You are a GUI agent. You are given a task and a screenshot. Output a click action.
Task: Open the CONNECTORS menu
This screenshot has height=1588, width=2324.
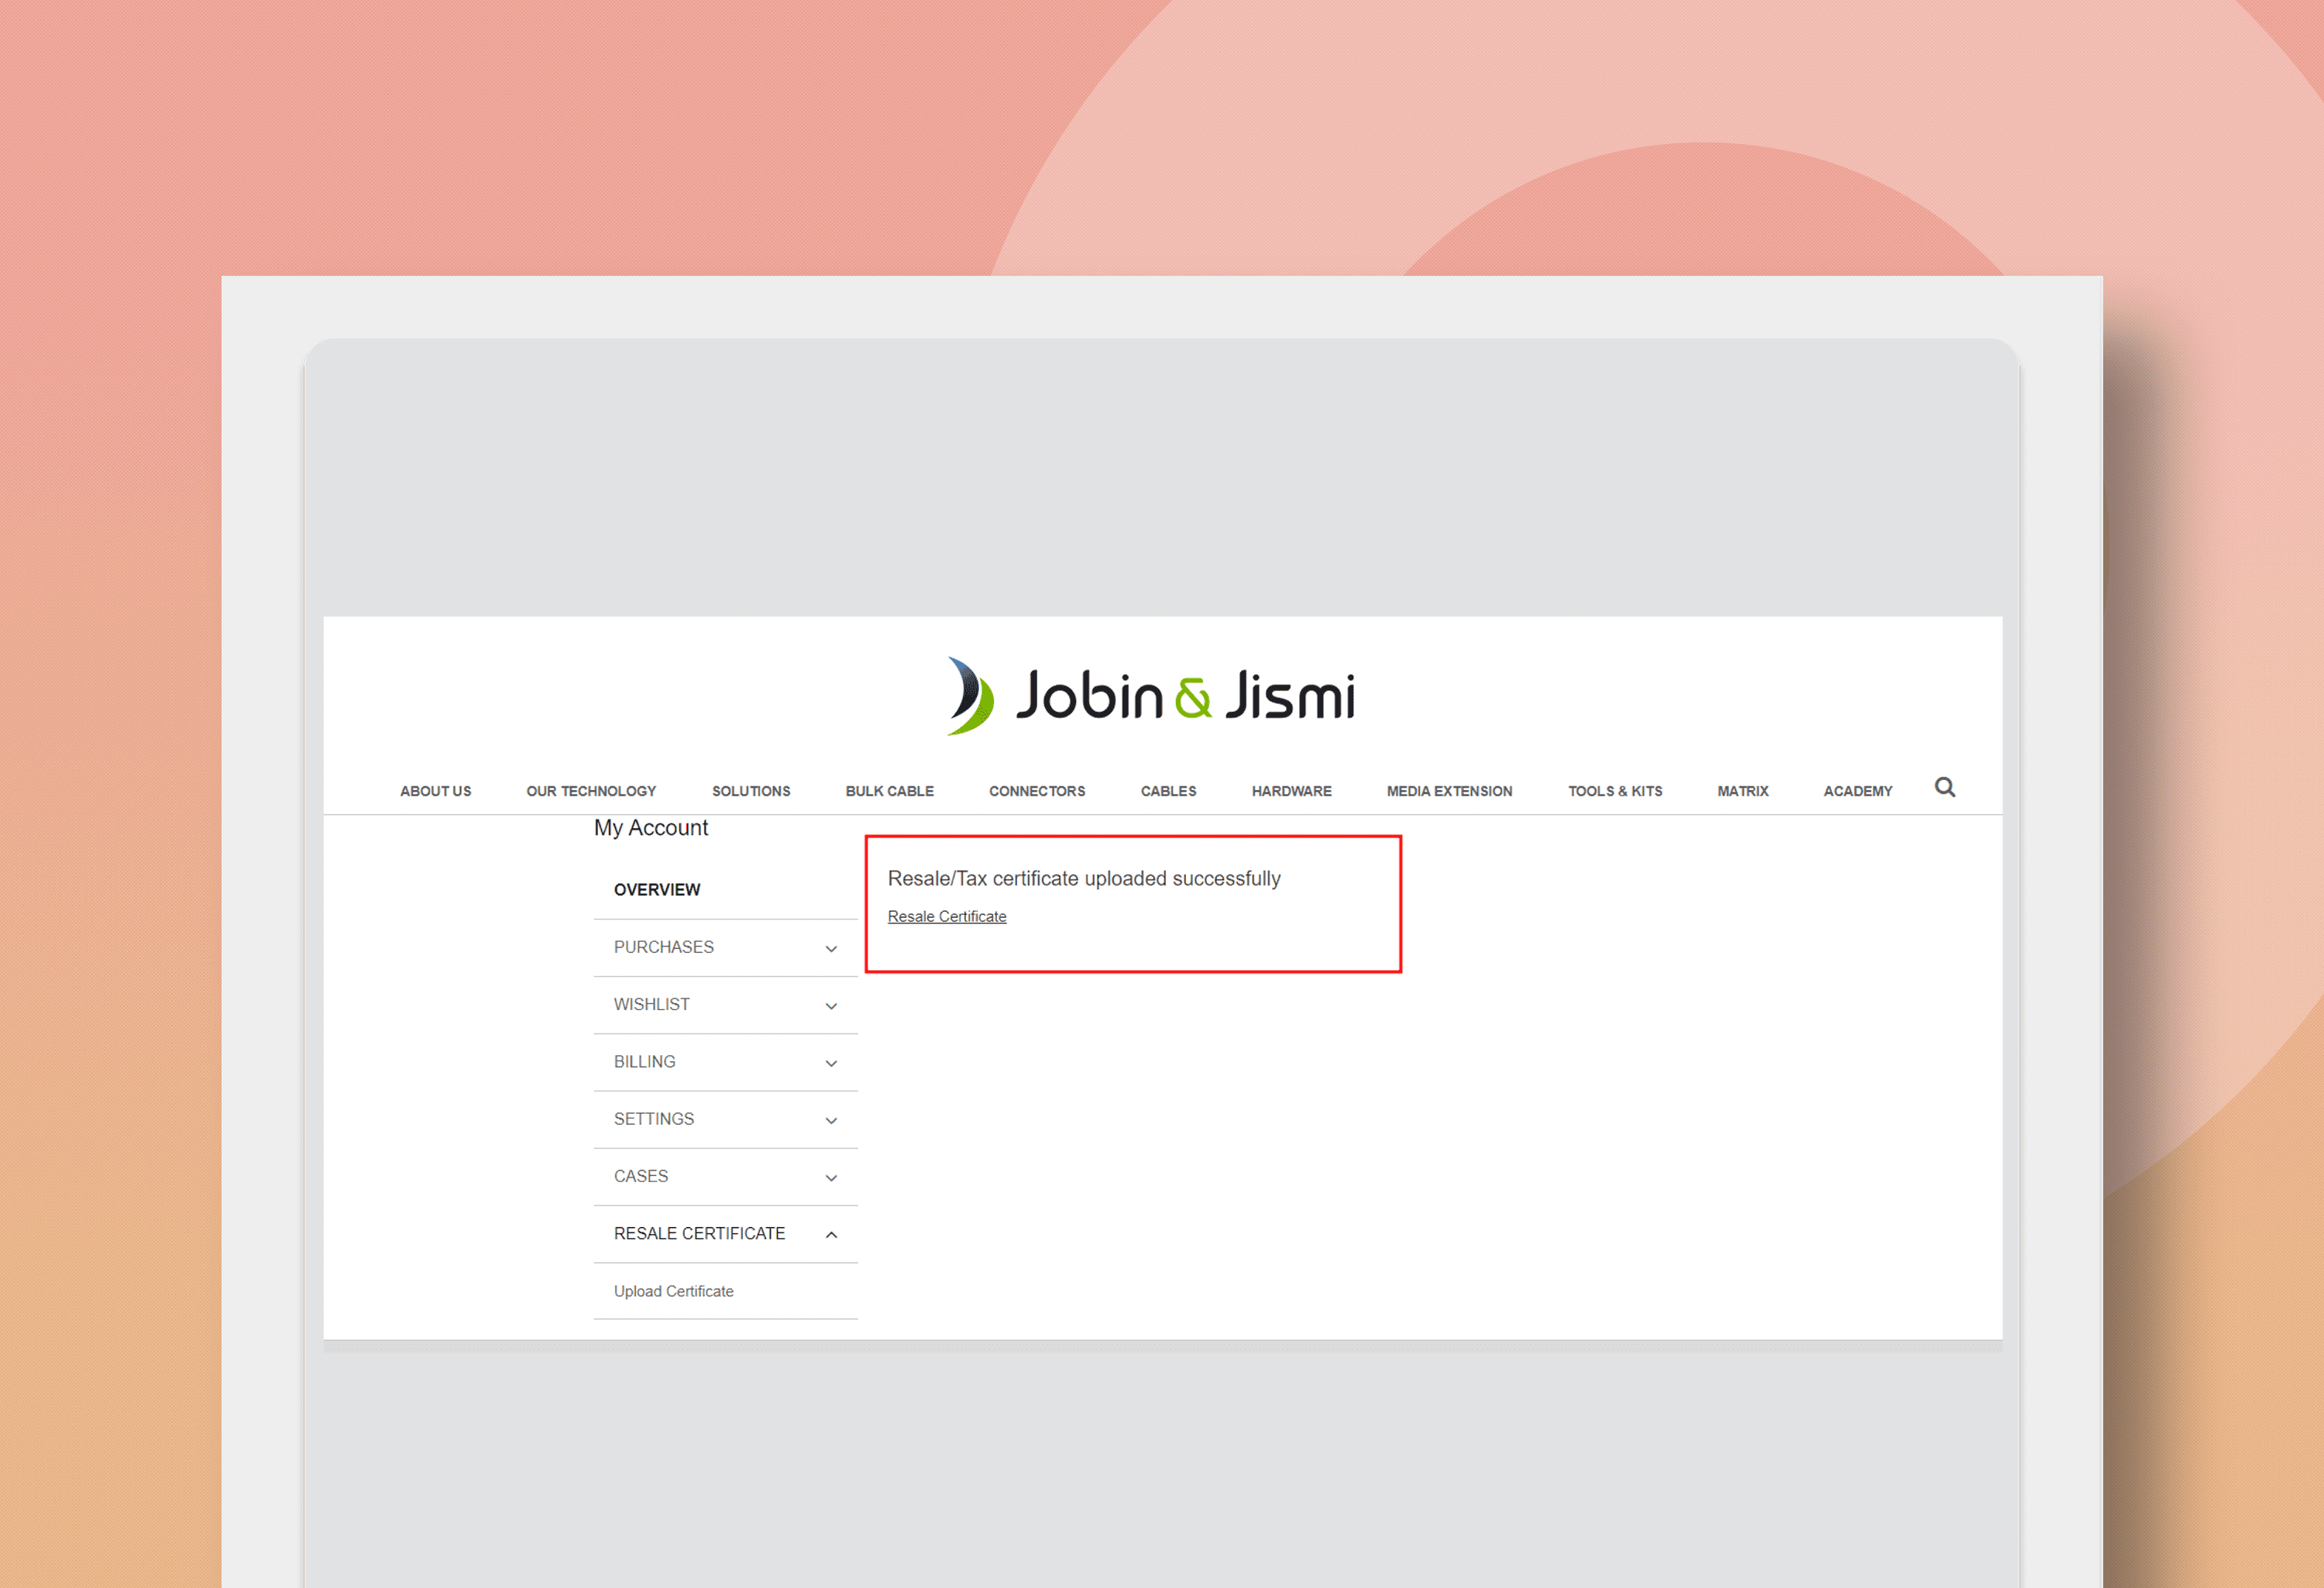[1036, 790]
